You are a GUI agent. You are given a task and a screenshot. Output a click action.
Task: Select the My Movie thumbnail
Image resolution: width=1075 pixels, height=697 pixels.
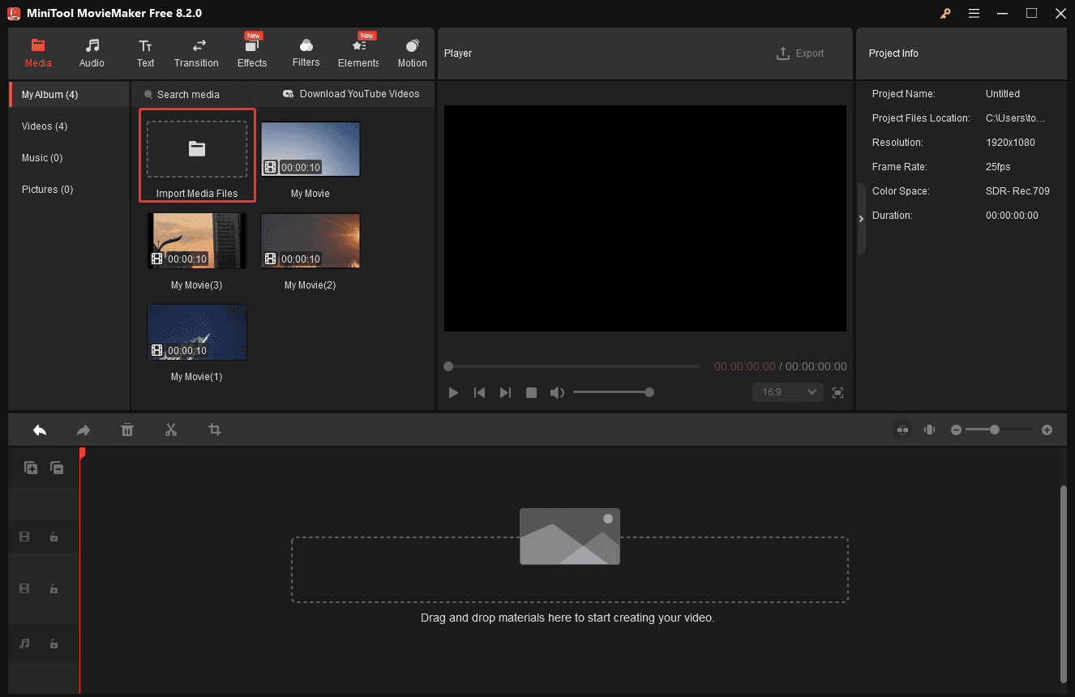[x=311, y=149]
